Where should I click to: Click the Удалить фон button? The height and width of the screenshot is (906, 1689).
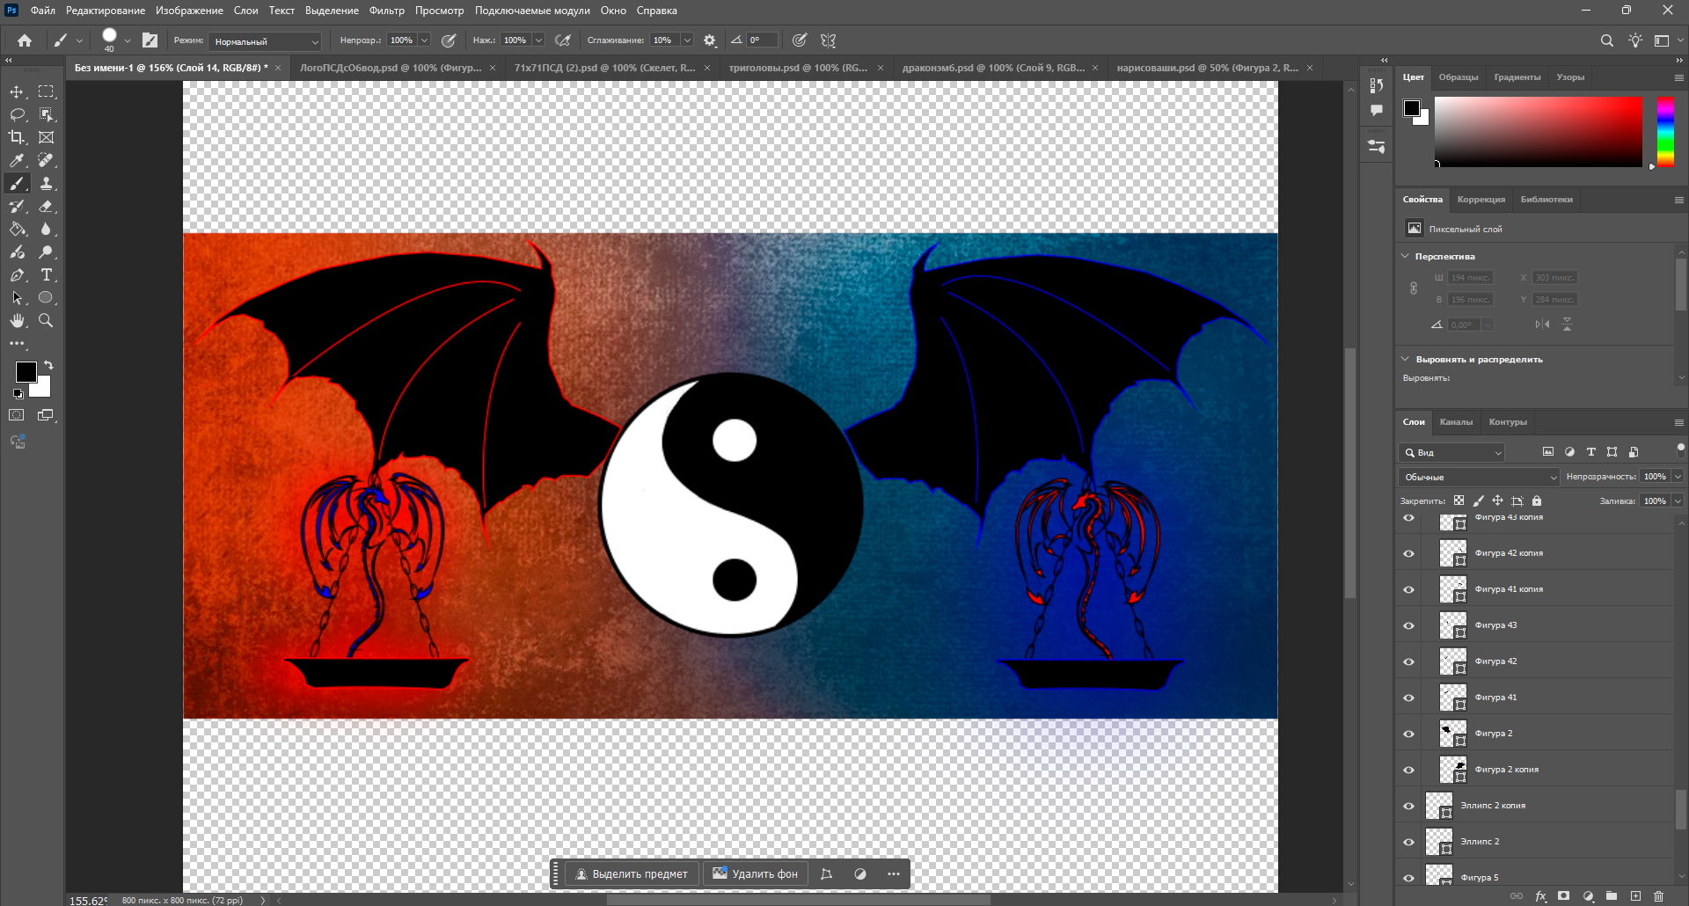coord(756,874)
